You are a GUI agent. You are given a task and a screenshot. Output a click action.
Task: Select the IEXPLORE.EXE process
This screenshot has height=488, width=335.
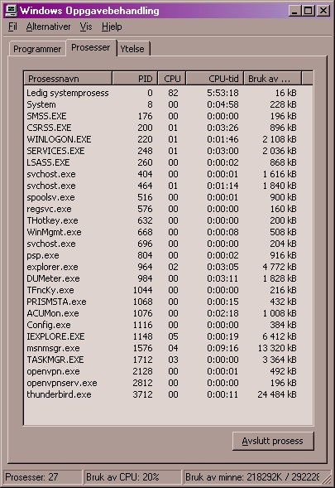tap(168, 336)
